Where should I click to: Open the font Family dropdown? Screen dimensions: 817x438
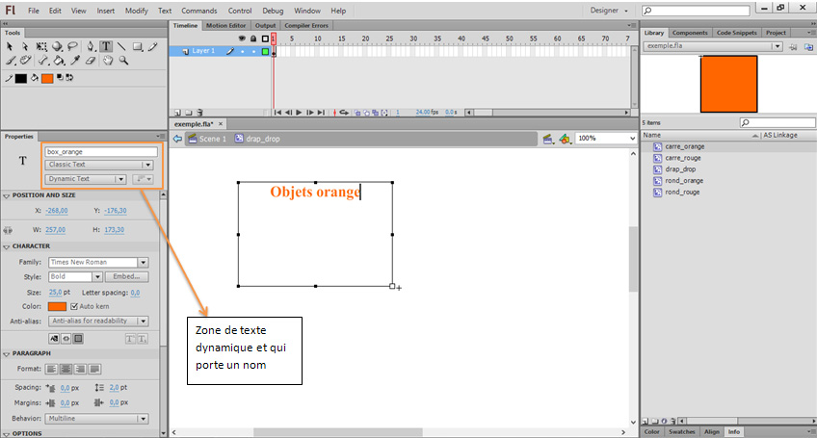[x=143, y=262]
